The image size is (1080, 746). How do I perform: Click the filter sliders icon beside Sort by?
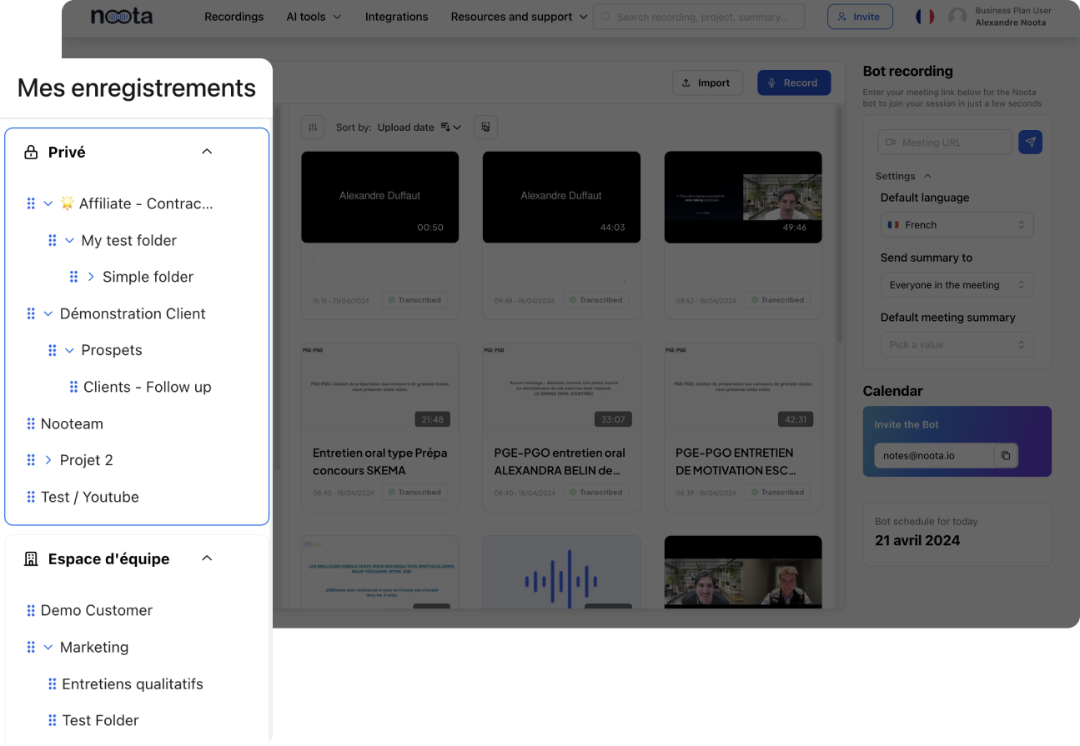313,127
